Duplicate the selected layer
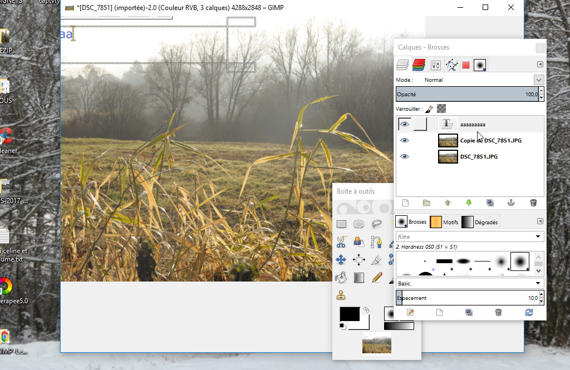The width and height of the screenshot is (570, 370). [490, 203]
